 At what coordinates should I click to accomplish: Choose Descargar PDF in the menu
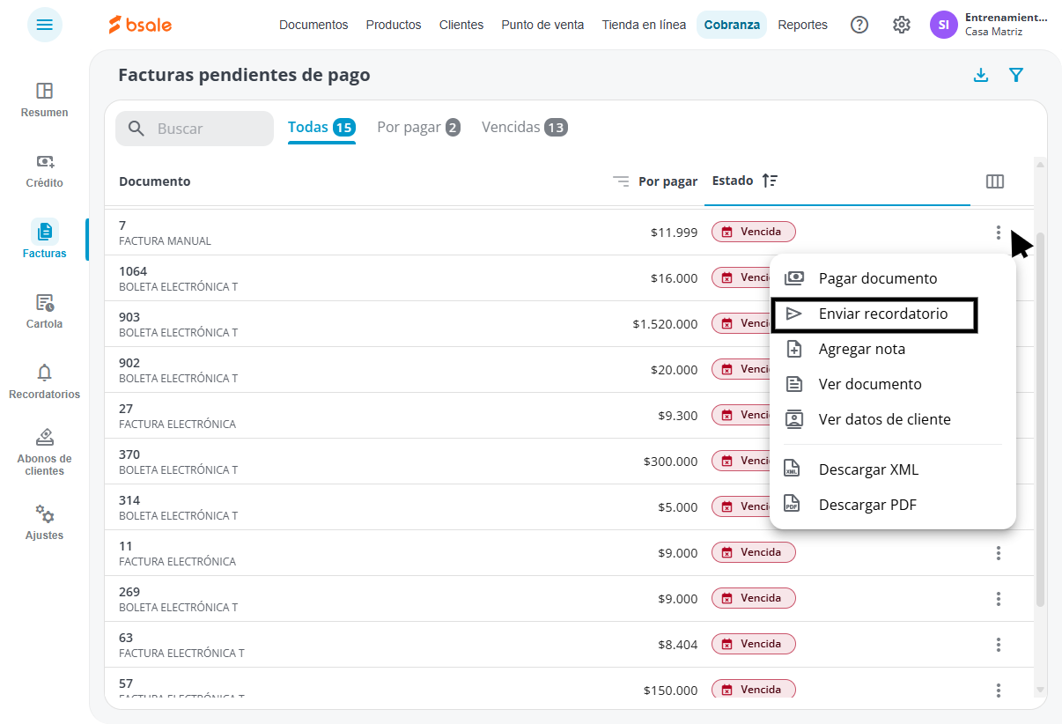(x=893, y=505)
